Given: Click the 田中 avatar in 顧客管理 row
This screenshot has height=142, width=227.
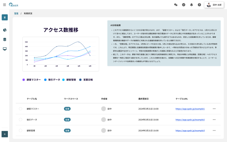Looking at the screenshot, I should (104, 130).
